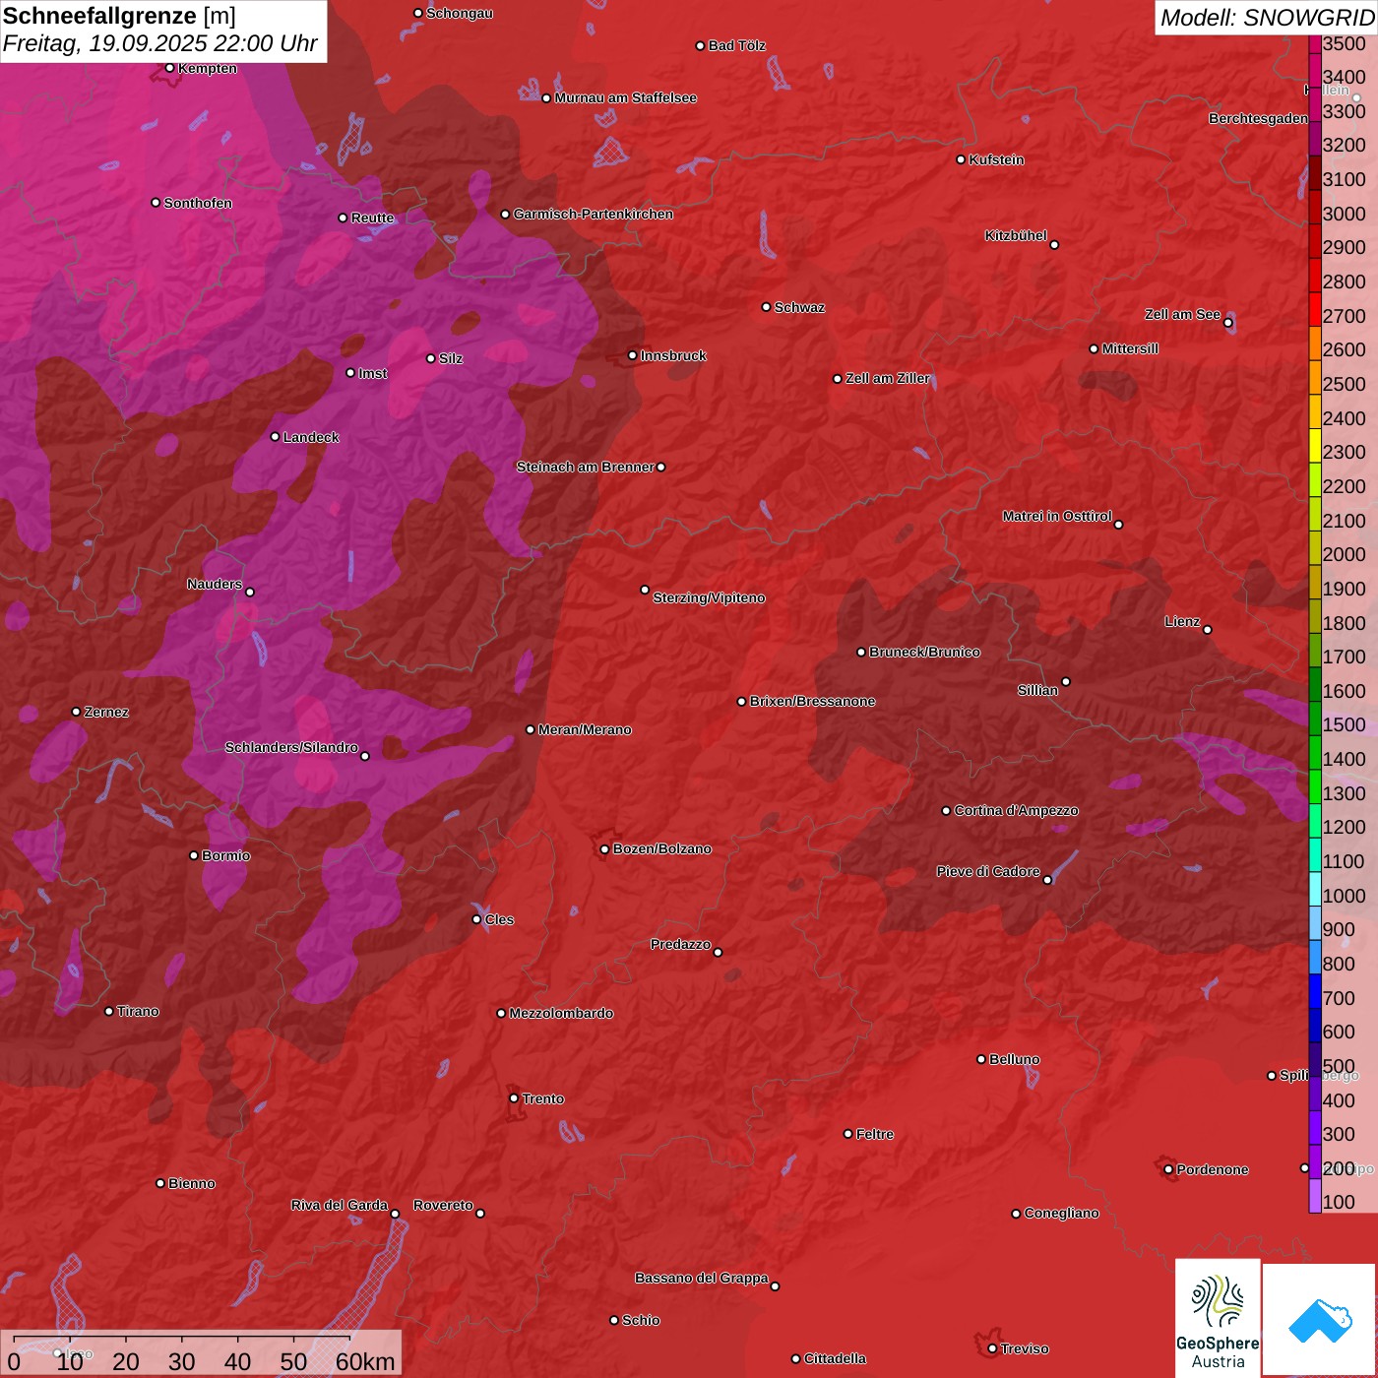Click the 'Schwaz' label
Screen dimensions: 1378x1378
pos(799,307)
